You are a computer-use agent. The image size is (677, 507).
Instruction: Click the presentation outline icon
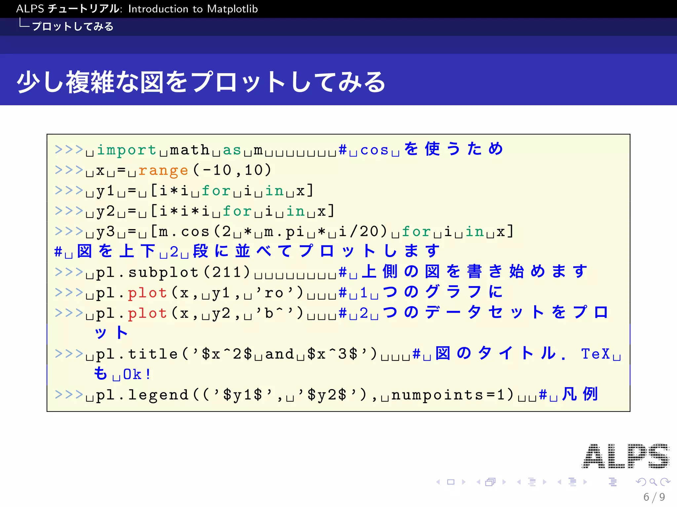pos(613,482)
